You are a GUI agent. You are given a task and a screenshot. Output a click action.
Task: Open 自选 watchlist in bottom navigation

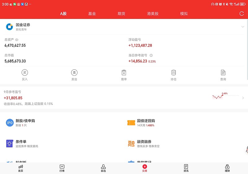(103, 168)
